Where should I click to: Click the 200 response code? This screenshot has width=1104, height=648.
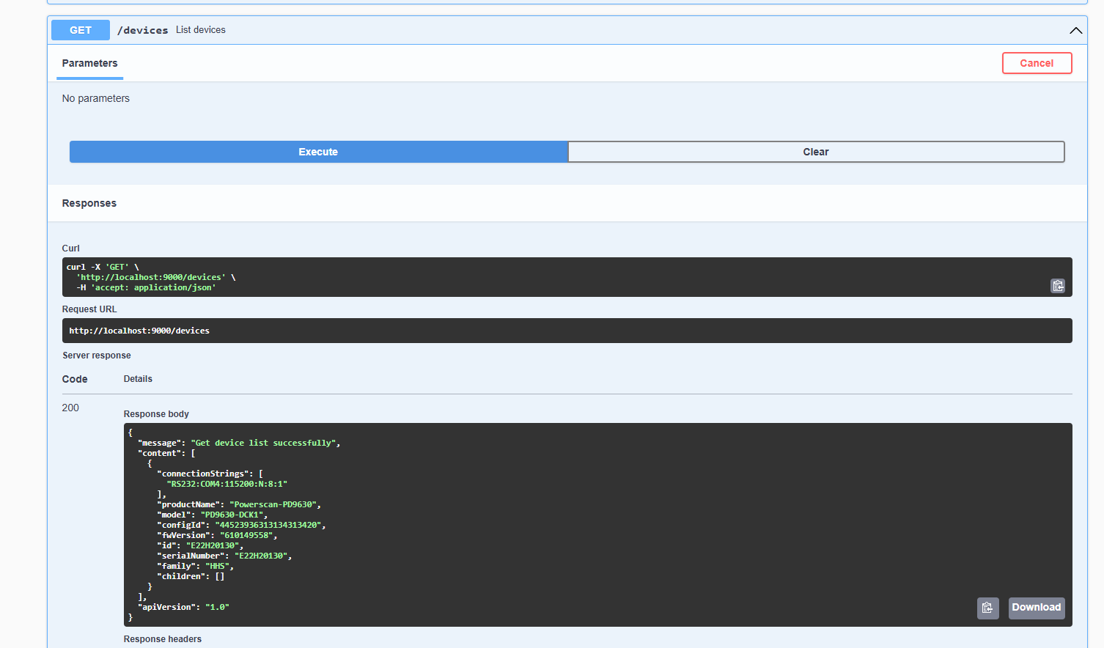(70, 408)
